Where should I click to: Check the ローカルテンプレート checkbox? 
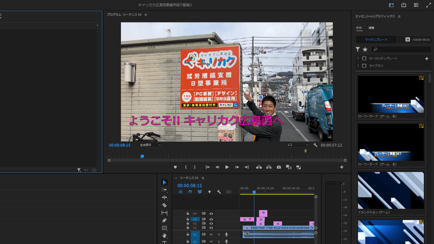364,58
